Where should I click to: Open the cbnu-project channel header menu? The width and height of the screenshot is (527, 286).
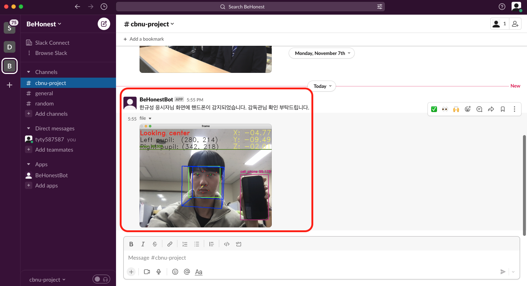pyautogui.click(x=149, y=24)
